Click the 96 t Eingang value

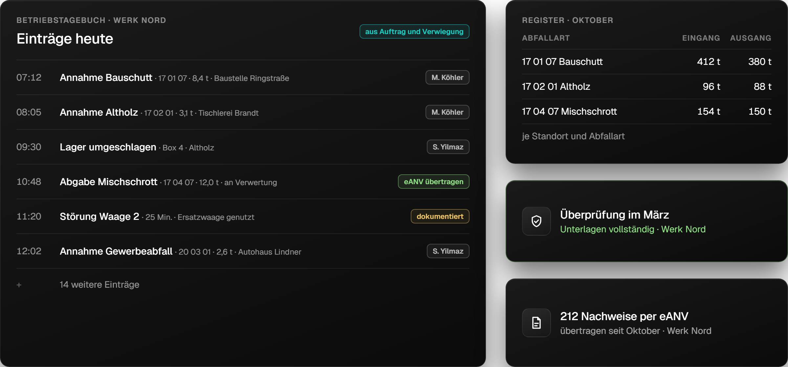[x=711, y=87]
